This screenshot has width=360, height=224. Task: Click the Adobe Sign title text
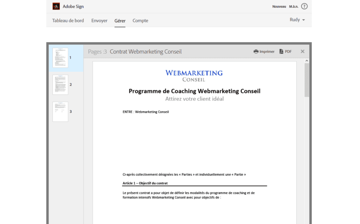pos(73,6)
